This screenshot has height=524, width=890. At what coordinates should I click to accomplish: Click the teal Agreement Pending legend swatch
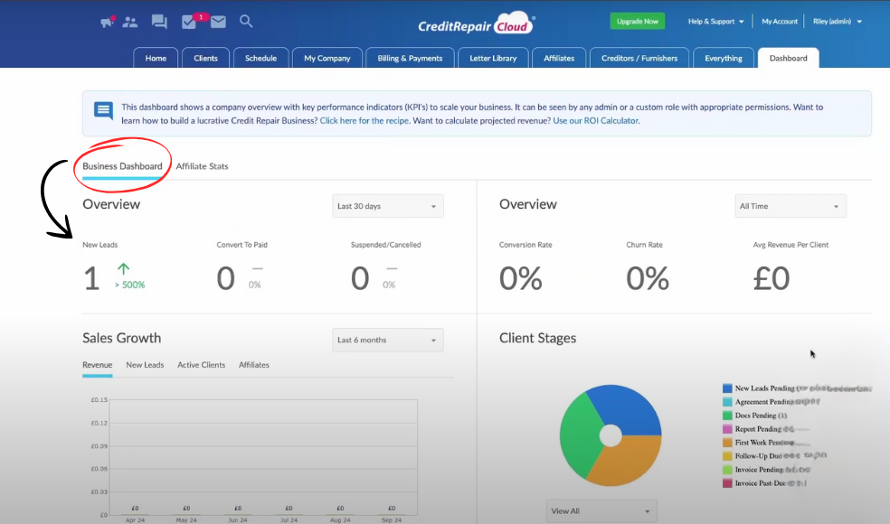click(x=727, y=402)
